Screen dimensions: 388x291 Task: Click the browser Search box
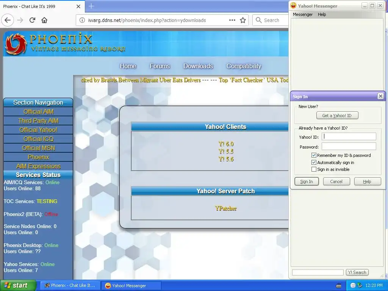point(271,20)
